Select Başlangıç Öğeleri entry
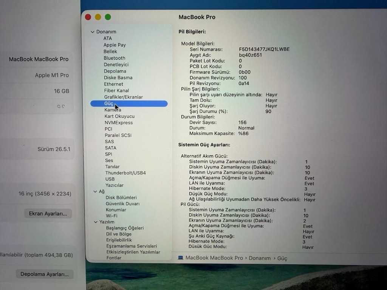The image size is (387, 290). (125, 228)
